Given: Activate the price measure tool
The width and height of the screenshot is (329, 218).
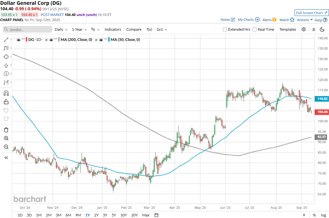Looking at the screenshot, I should pos(6,82).
